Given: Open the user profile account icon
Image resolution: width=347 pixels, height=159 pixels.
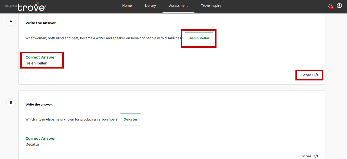Looking at the screenshot, I should [339, 6].
